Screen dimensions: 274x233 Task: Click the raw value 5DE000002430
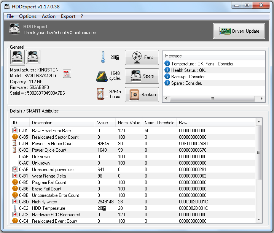pyautogui.click(x=193, y=143)
